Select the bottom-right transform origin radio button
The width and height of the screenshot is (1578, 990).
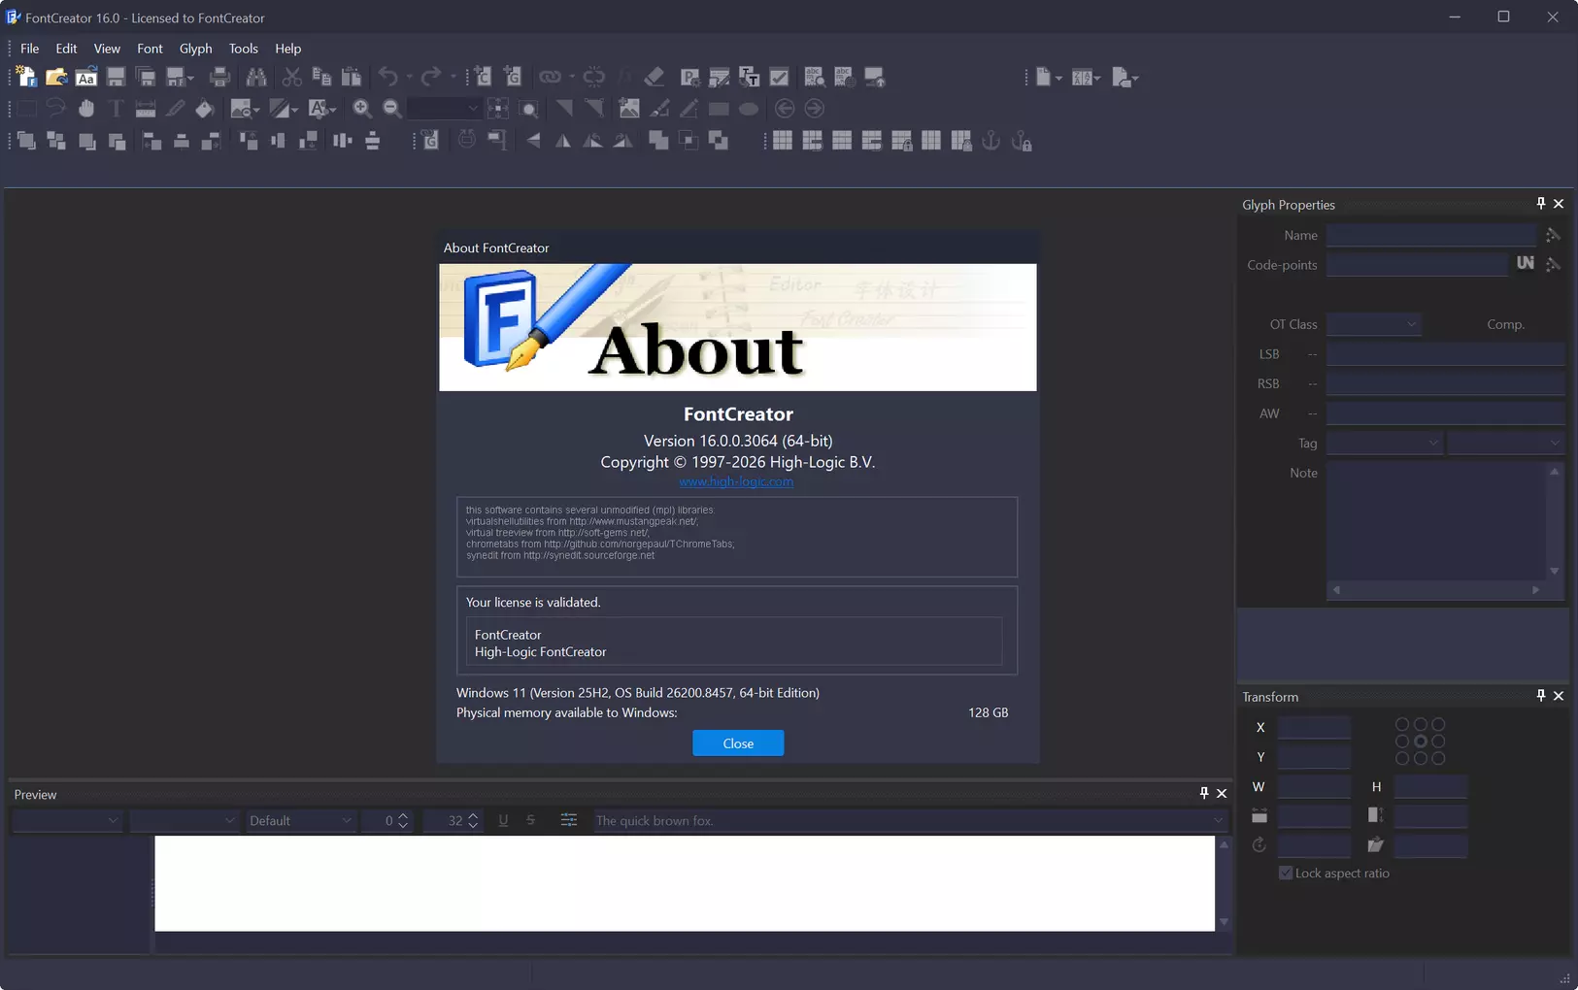(1438, 758)
